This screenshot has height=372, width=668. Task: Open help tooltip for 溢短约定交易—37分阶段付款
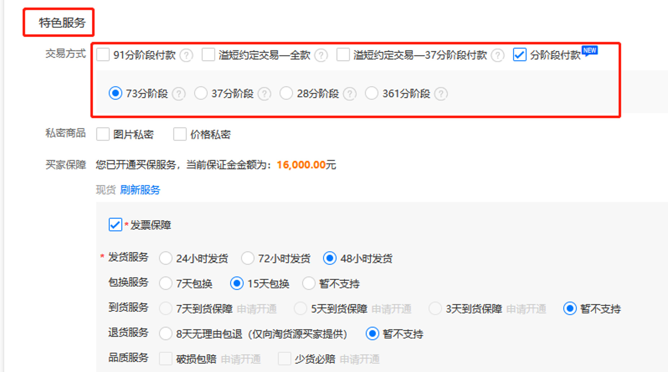(498, 56)
